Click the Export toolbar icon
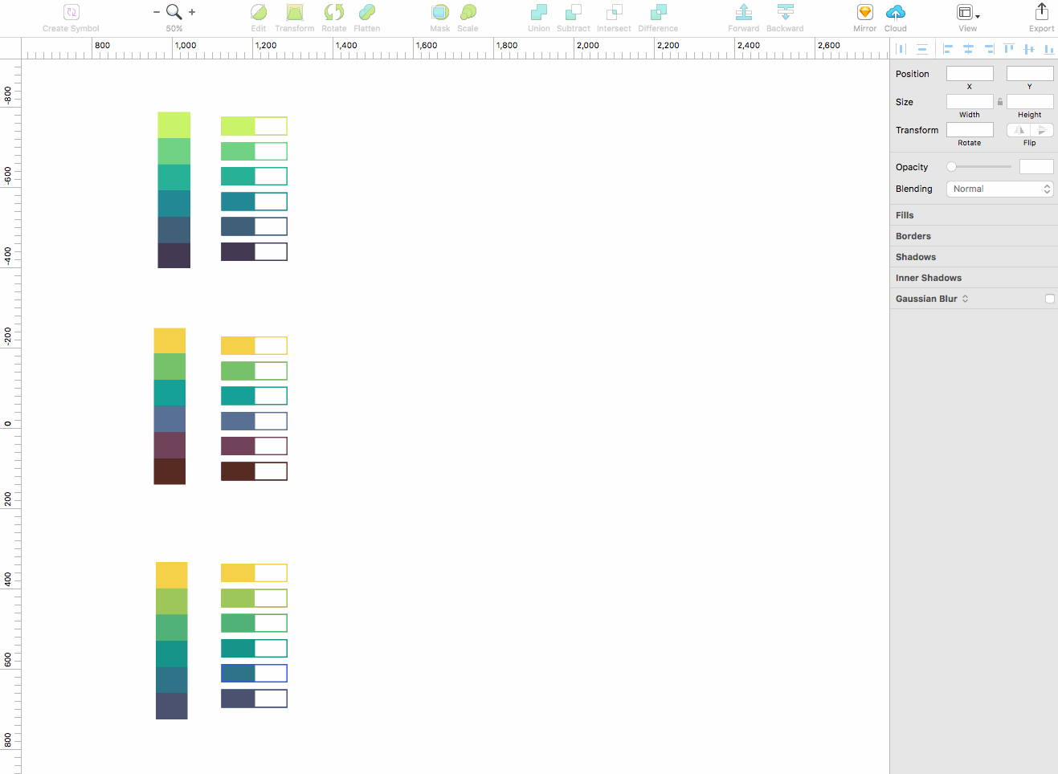The height and width of the screenshot is (774, 1058). pos(1042,12)
